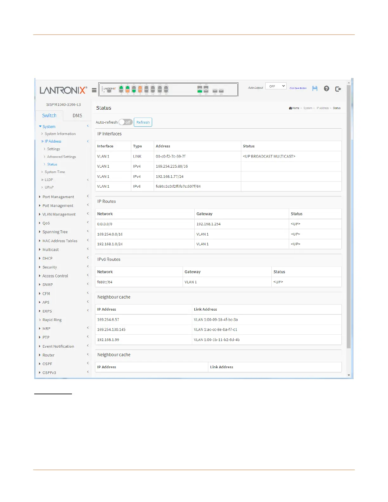This screenshot has height=502, width=388.
Task: Open Rapid Ring page
Action: click(52, 320)
